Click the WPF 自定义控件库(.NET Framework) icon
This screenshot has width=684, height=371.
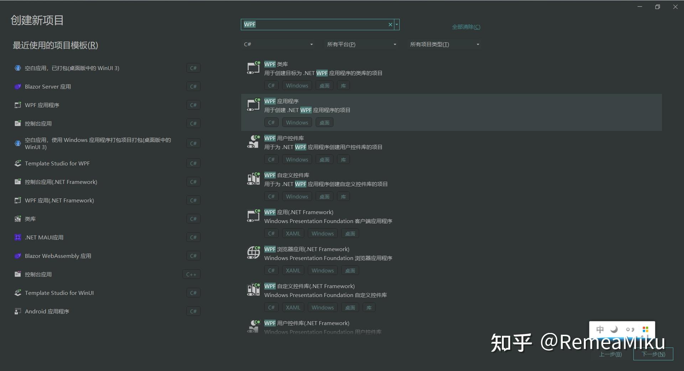tap(253, 290)
